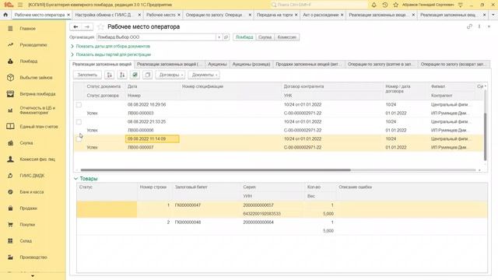Expand sidebar sections with bottom arrow
The height and width of the screenshot is (280, 498).
coord(33,276)
